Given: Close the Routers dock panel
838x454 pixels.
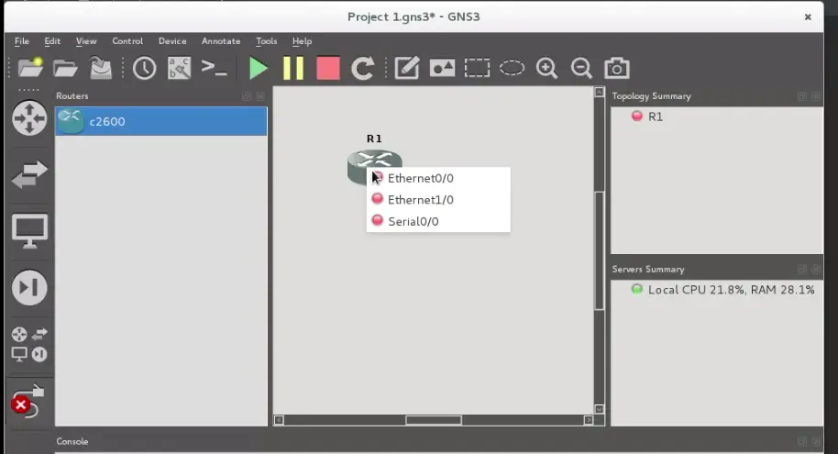Looking at the screenshot, I should (x=260, y=96).
